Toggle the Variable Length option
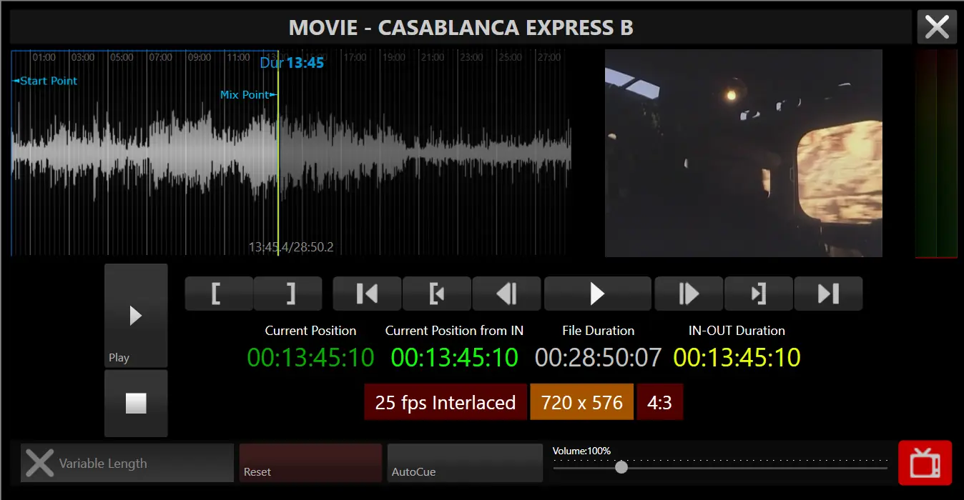The height and width of the screenshot is (500, 964). pos(127,463)
